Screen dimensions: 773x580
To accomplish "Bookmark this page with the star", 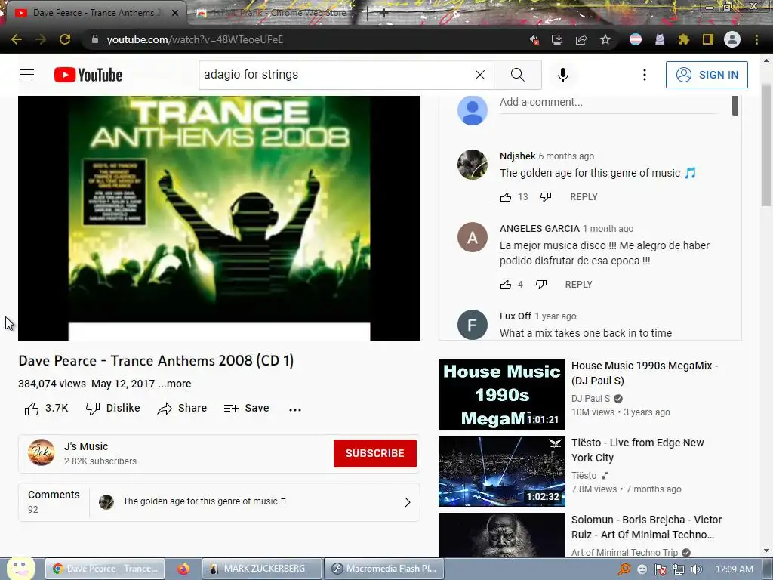I will point(605,39).
